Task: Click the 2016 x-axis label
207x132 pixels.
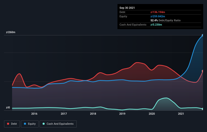Action: 34,114
